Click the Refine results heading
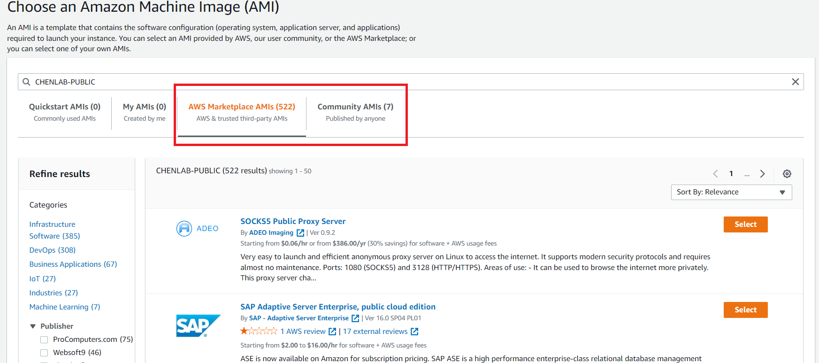This screenshot has height=363, width=819. point(60,174)
